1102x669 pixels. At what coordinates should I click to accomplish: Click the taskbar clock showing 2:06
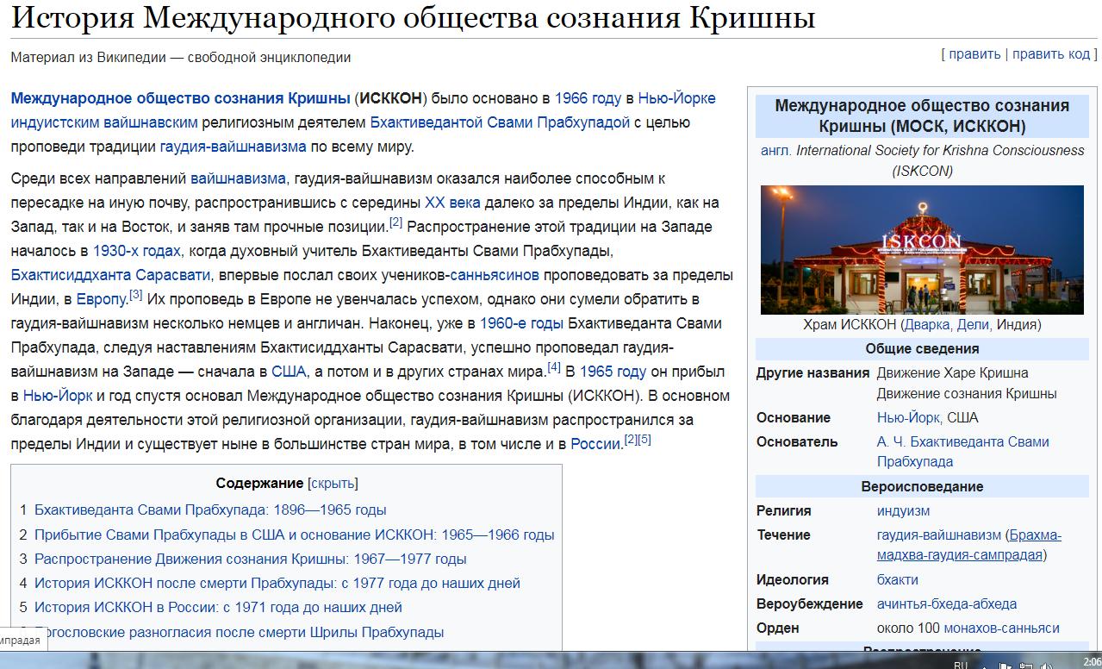(1092, 661)
